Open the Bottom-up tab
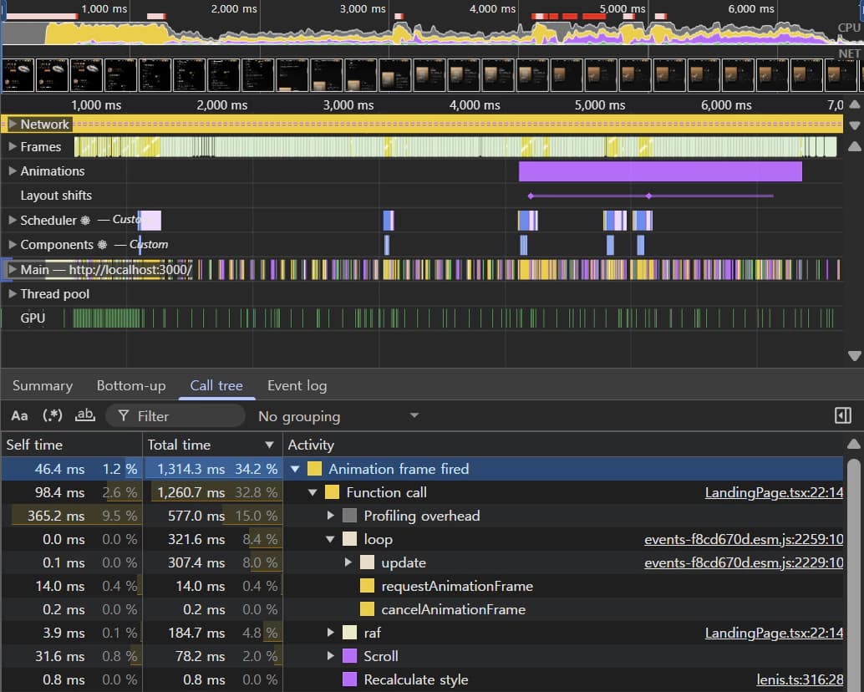The width and height of the screenshot is (864, 692). pos(131,386)
